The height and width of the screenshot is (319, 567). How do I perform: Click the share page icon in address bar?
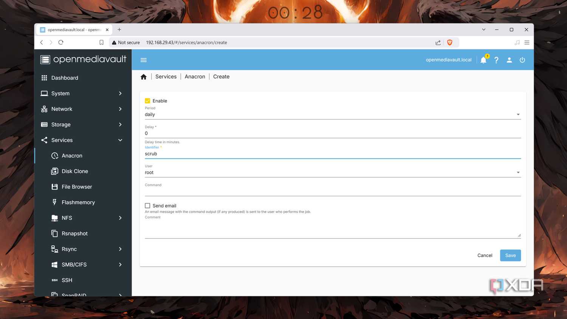(438, 42)
